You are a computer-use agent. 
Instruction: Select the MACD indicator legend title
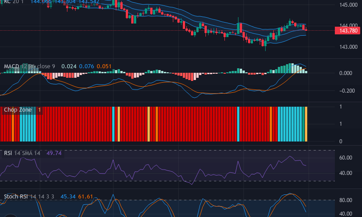(x=11, y=66)
